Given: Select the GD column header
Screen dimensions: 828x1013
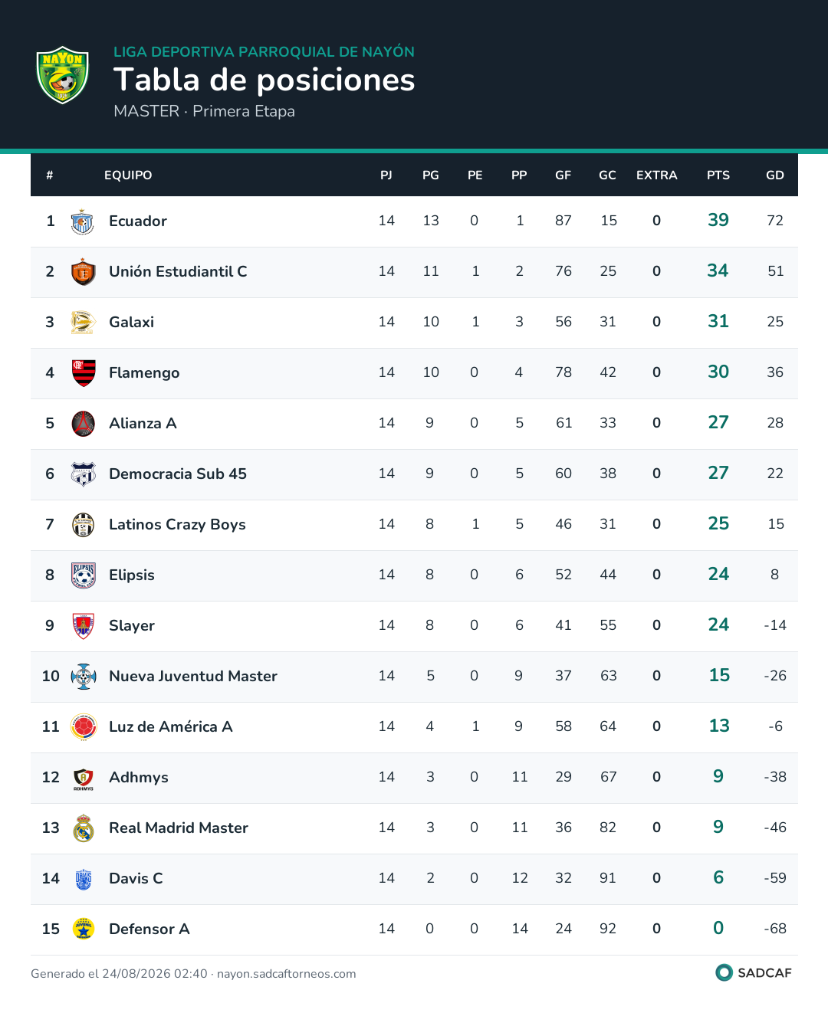Looking at the screenshot, I should pos(775,175).
